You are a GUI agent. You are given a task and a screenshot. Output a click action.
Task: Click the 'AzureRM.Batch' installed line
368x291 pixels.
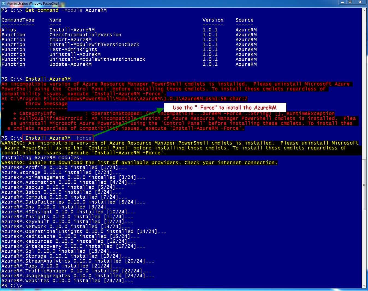coord(61,192)
